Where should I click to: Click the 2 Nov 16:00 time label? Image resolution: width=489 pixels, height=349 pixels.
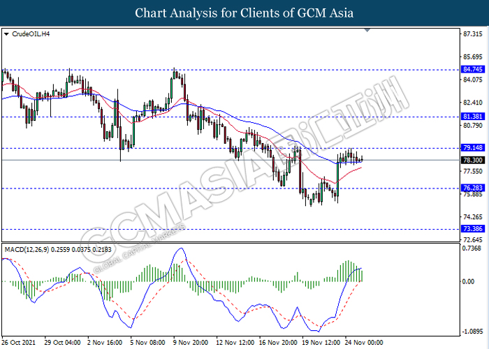click(x=105, y=343)
